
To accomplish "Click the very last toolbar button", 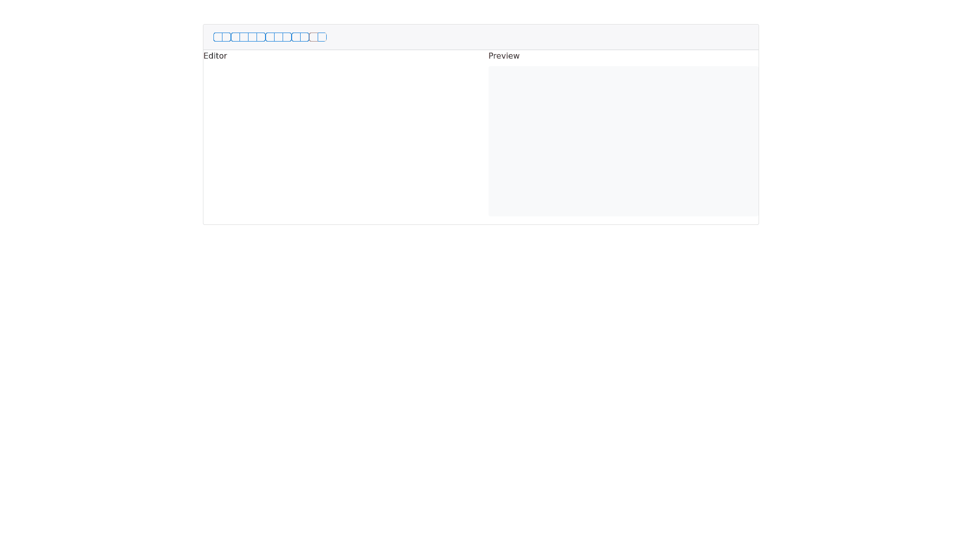I will pos(322,37).
